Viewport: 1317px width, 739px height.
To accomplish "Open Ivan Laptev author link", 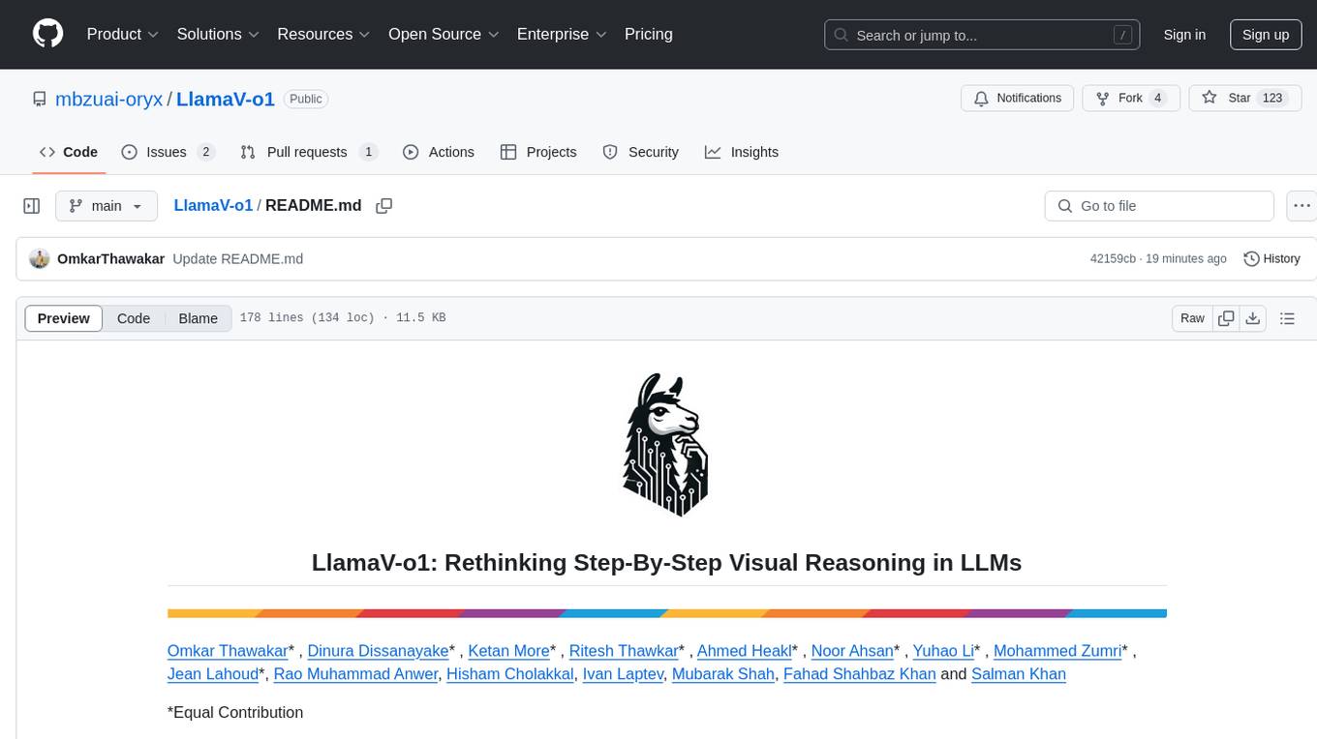I will pyautogui.click(x=624, y=674).
